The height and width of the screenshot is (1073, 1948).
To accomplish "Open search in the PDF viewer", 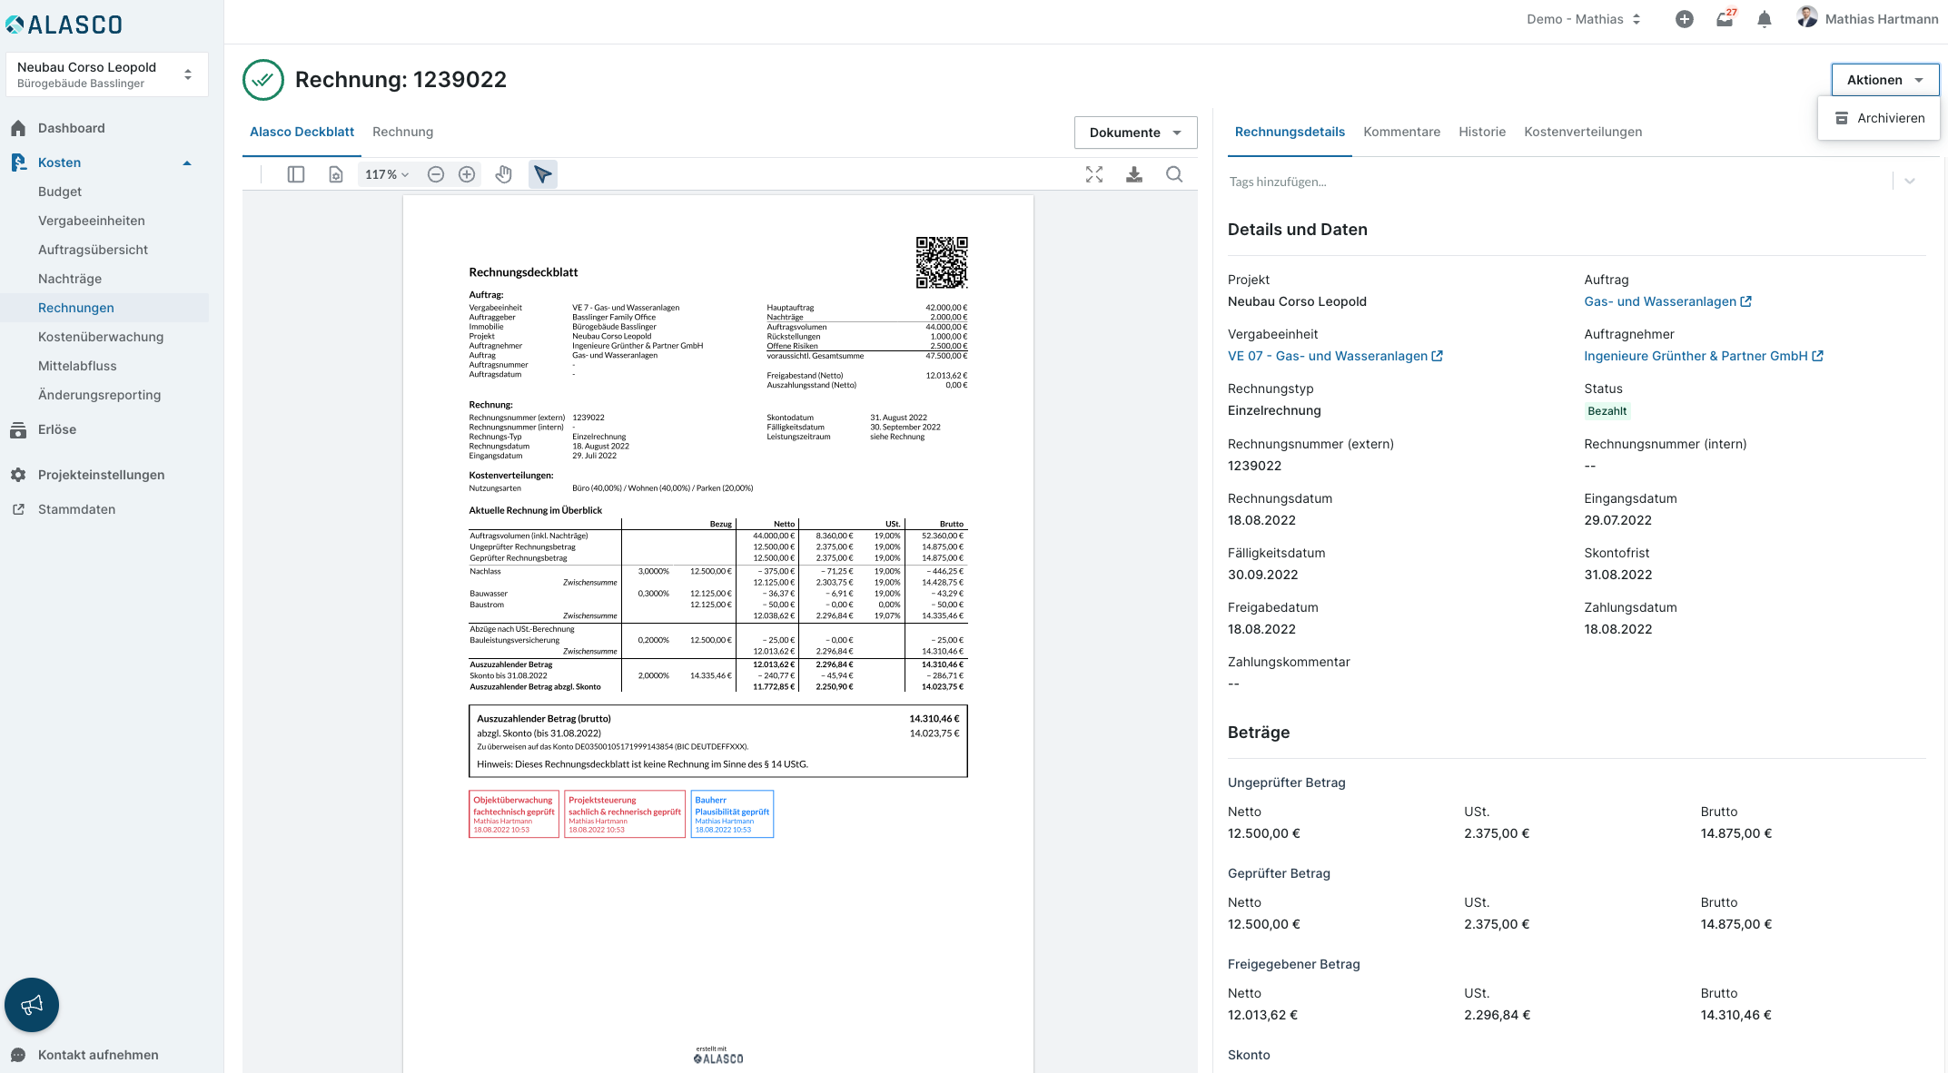I will point(1174,174).
